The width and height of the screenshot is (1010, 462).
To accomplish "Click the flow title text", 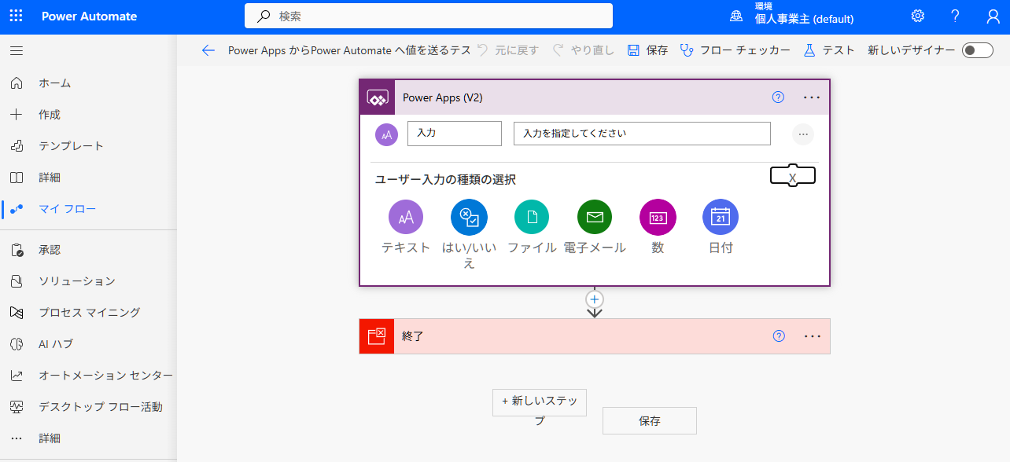I will 349,50.
